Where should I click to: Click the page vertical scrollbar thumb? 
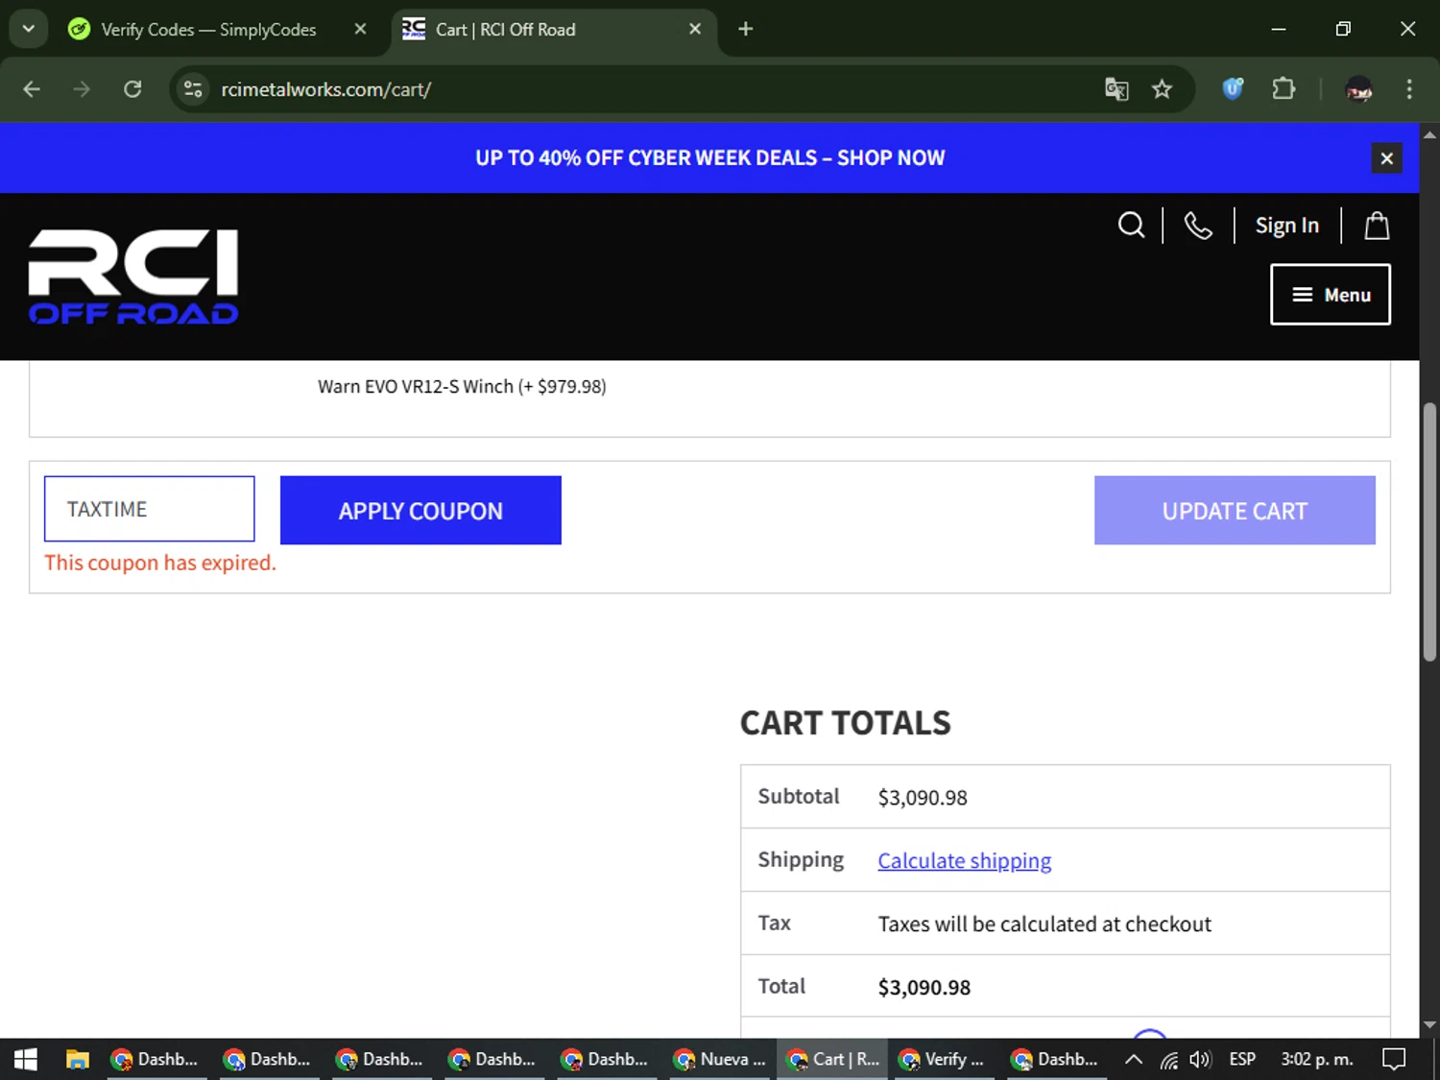pyautogui.click(x=1429, y=532)
